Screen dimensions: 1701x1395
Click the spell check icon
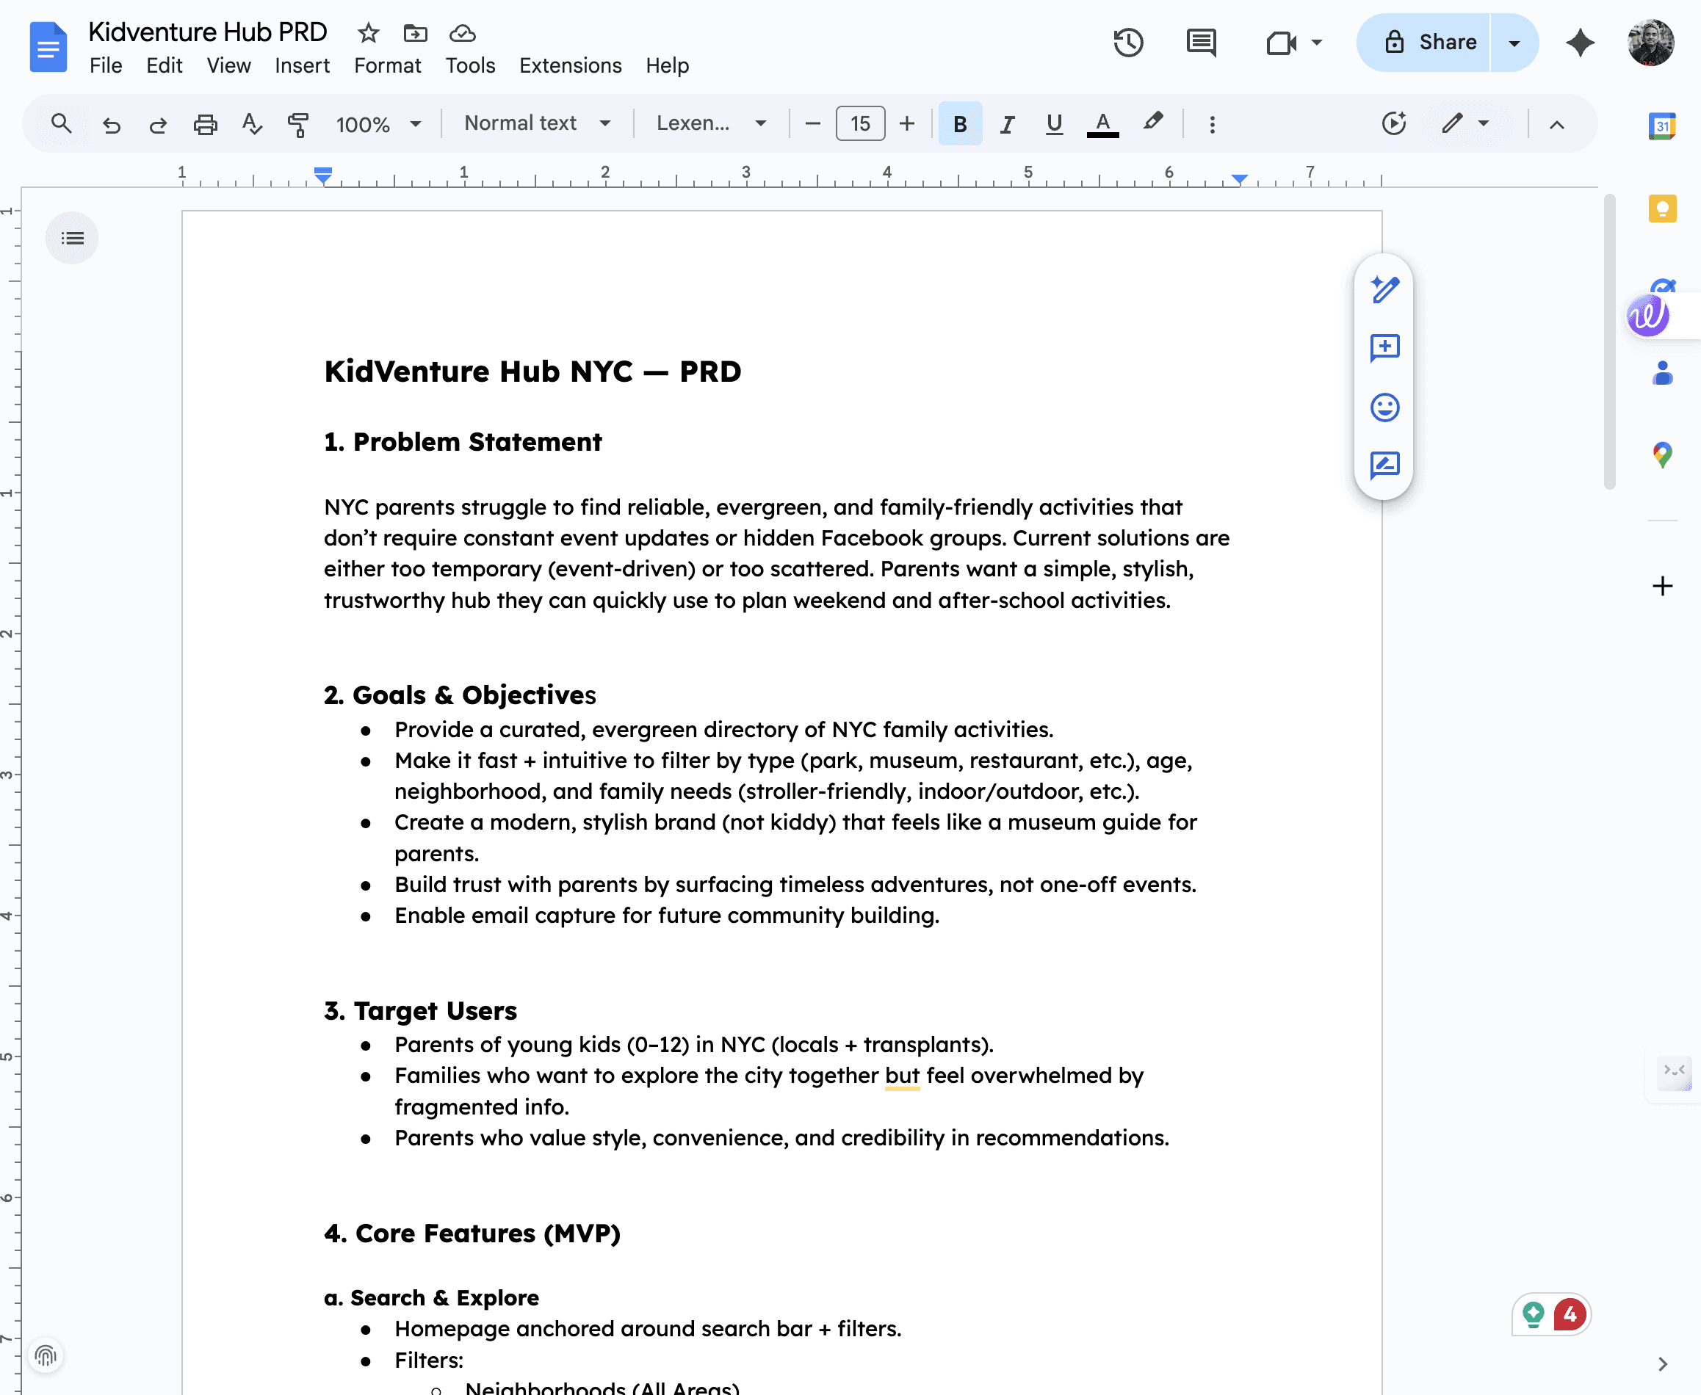pos(252,124)
